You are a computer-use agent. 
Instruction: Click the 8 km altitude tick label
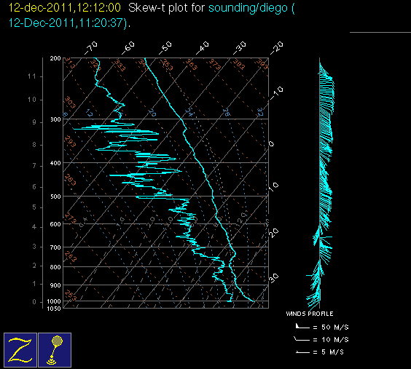pos(34,145)
